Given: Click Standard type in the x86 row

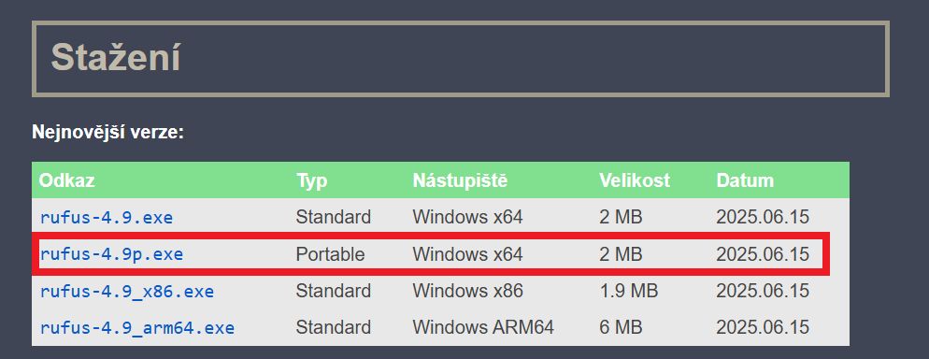Looking at the screenshot, I should pos(333,290).
